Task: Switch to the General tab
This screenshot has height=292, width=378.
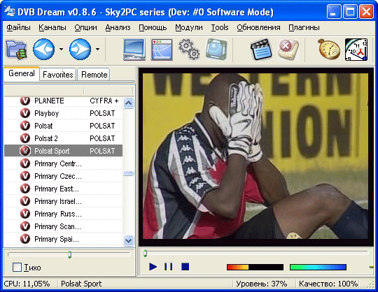Action: coord(22,73)
